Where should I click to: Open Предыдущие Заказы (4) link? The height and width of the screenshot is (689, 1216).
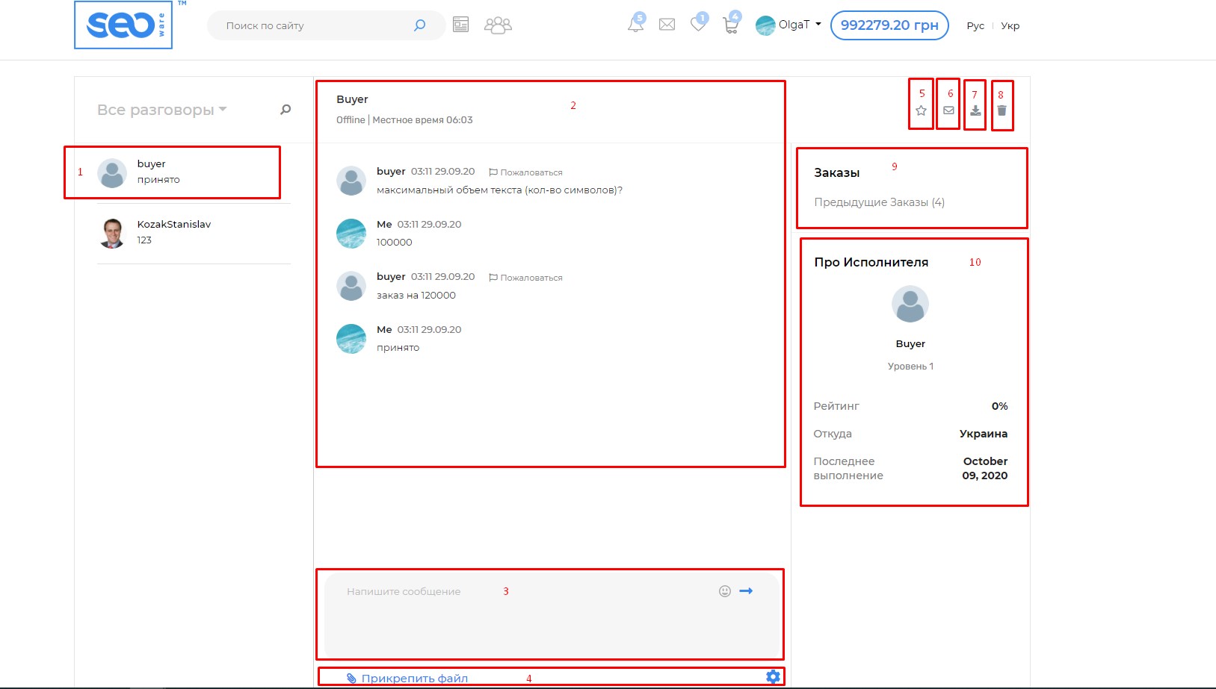[x=879, y=202]
